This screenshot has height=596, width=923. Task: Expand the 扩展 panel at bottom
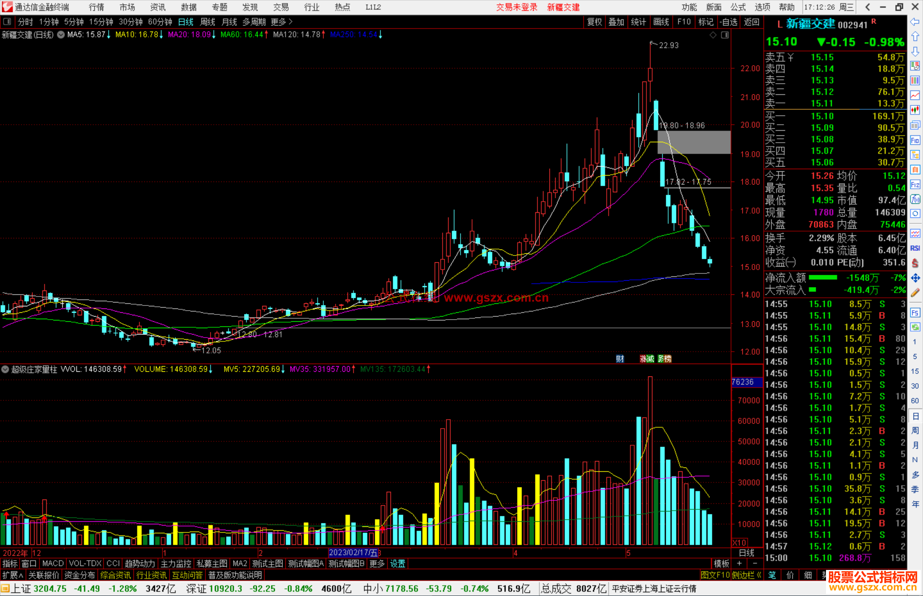click(12, 575)
